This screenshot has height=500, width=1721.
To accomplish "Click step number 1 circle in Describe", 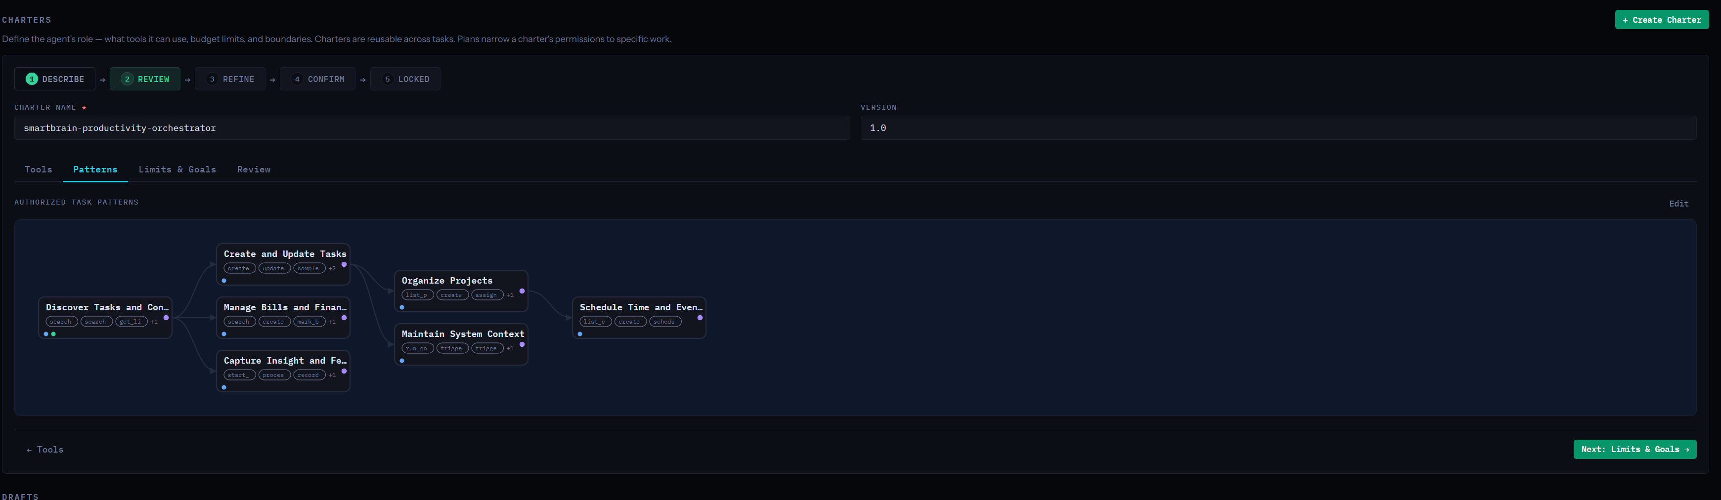I will (x=32, y=79).
